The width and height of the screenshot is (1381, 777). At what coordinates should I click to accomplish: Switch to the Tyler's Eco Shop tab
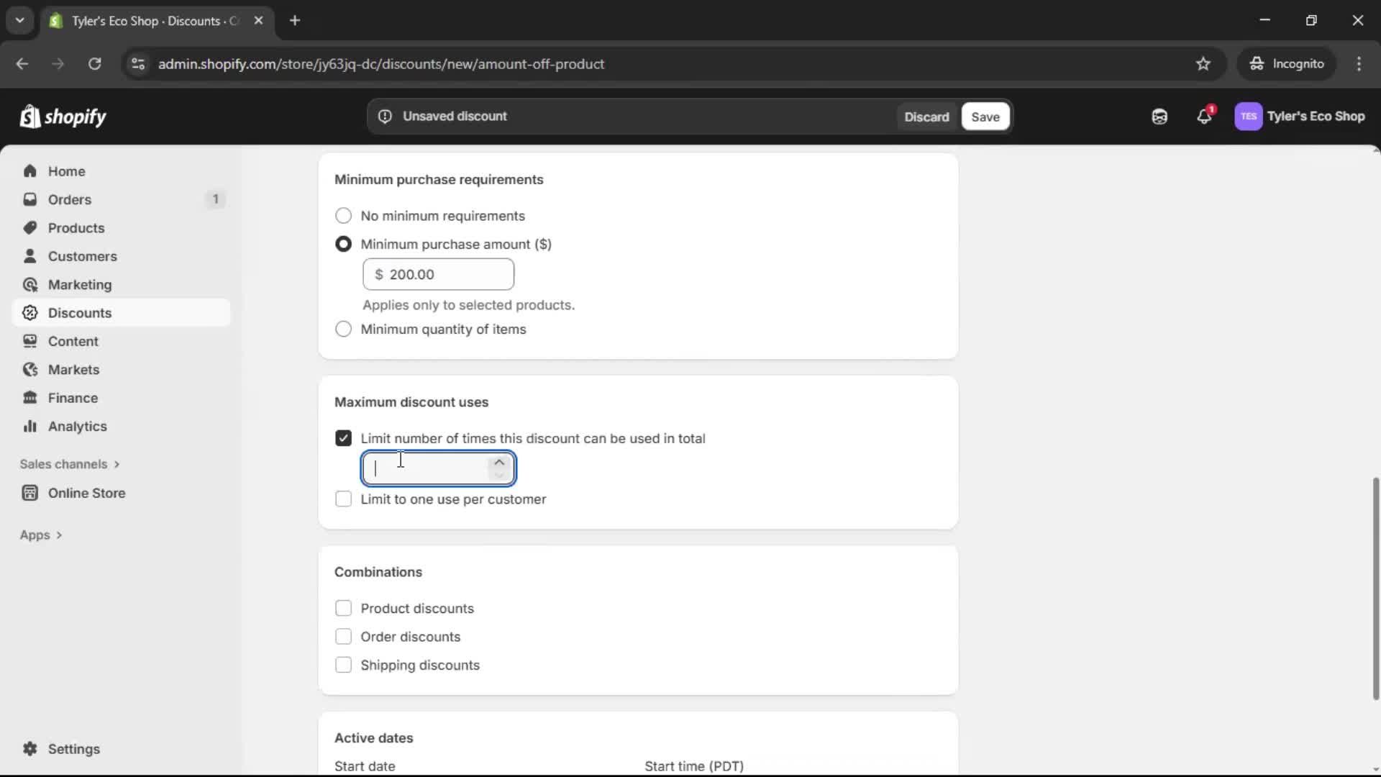[x=144, y=21]
